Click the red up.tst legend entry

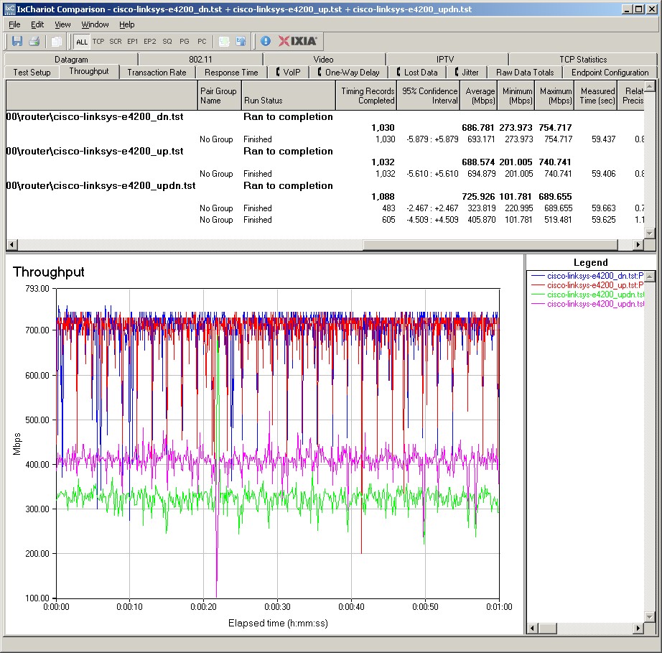coord(587,285)
